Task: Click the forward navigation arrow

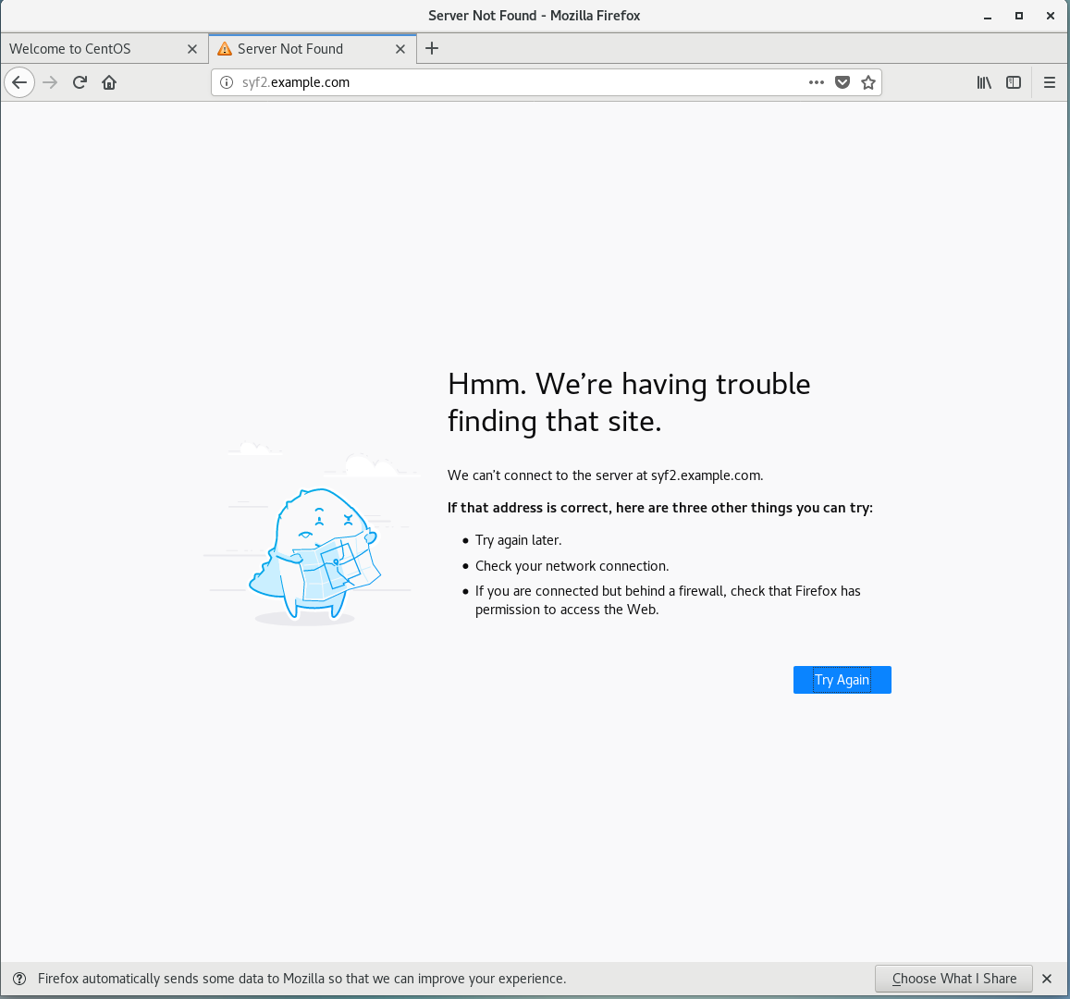Action: click(50, 82)
